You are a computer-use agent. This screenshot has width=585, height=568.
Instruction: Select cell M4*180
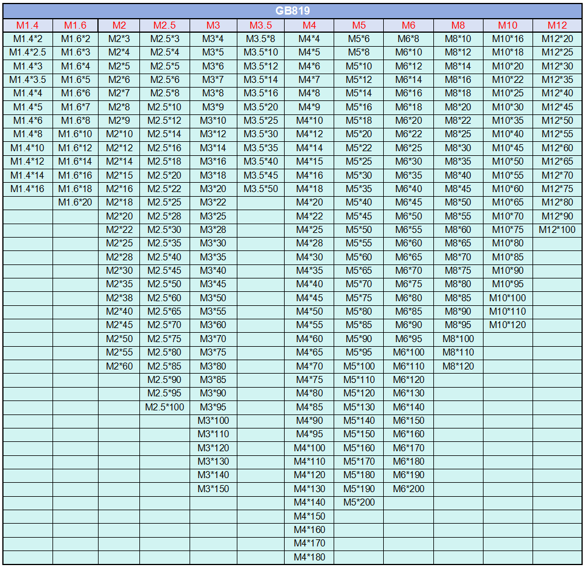pyautogui.click(x=309, y=557)
